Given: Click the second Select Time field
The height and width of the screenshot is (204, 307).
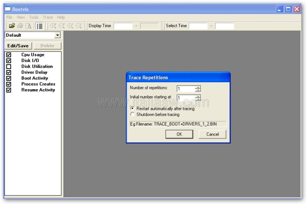Looking at the screenshot, I should pyautogui.click(x=224, y=26).
